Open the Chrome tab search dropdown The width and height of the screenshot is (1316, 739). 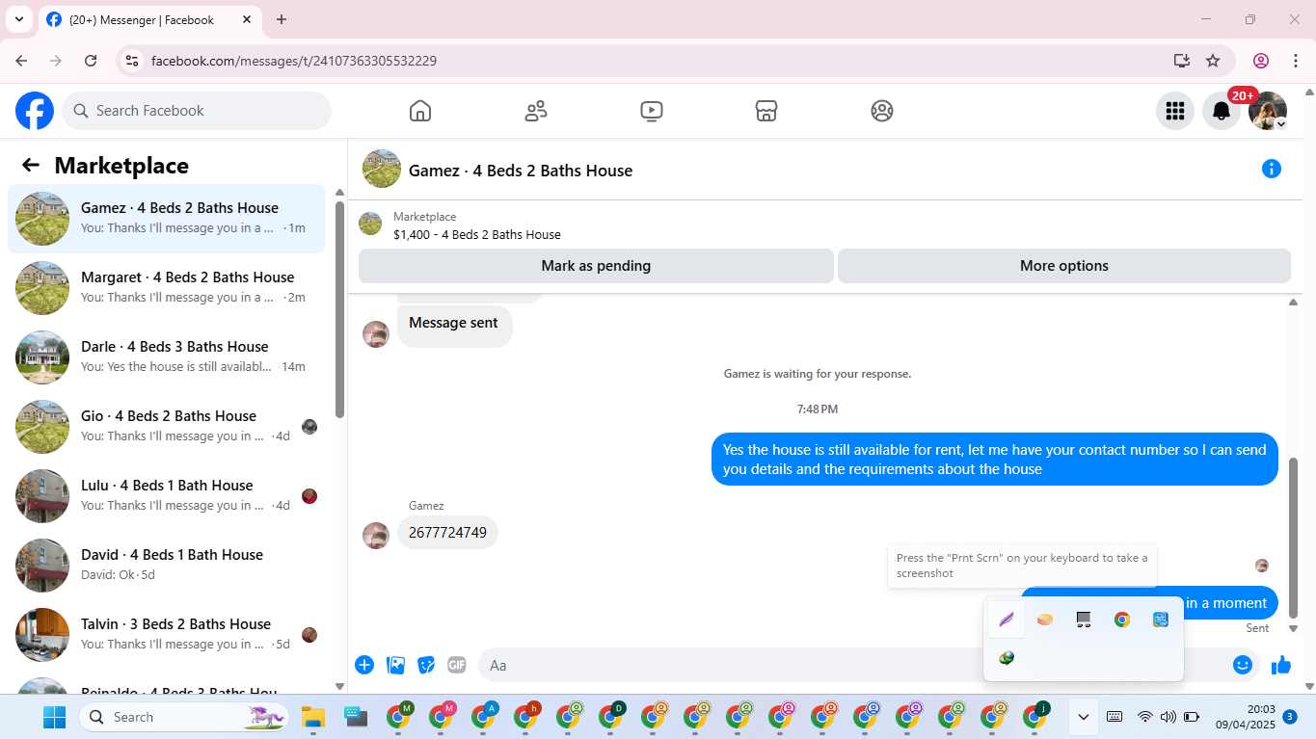click(18, 19)
